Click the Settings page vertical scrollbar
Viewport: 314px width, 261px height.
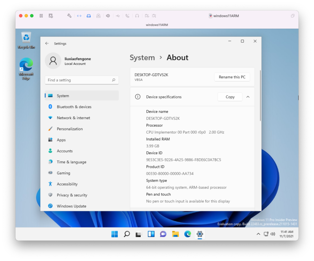point(260,96)
